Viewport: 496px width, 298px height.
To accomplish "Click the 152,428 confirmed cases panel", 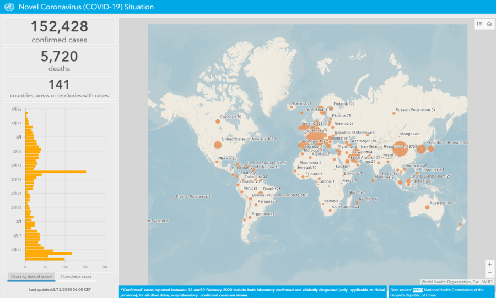I will click(x=59, y=31).
